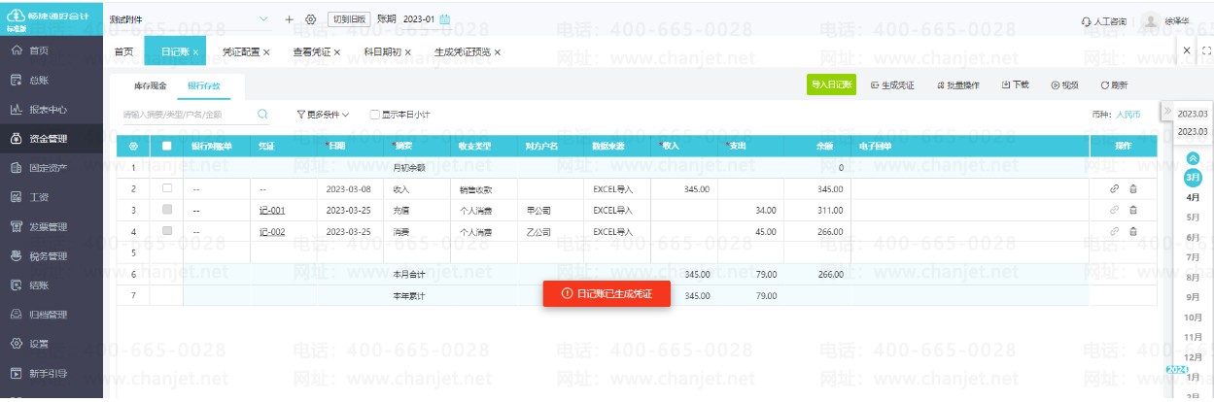Switch to 科目期初 tab
The width and height of the screenshot is (1214, 402).
tap(382, 51)
